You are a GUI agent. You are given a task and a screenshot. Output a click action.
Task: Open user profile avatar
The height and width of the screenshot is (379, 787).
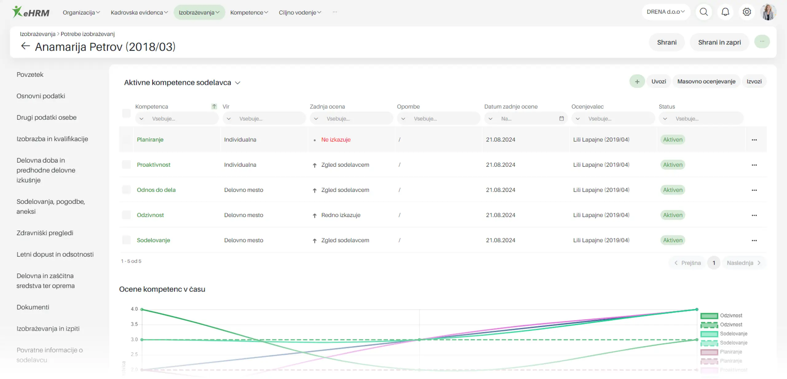[768, 12]
